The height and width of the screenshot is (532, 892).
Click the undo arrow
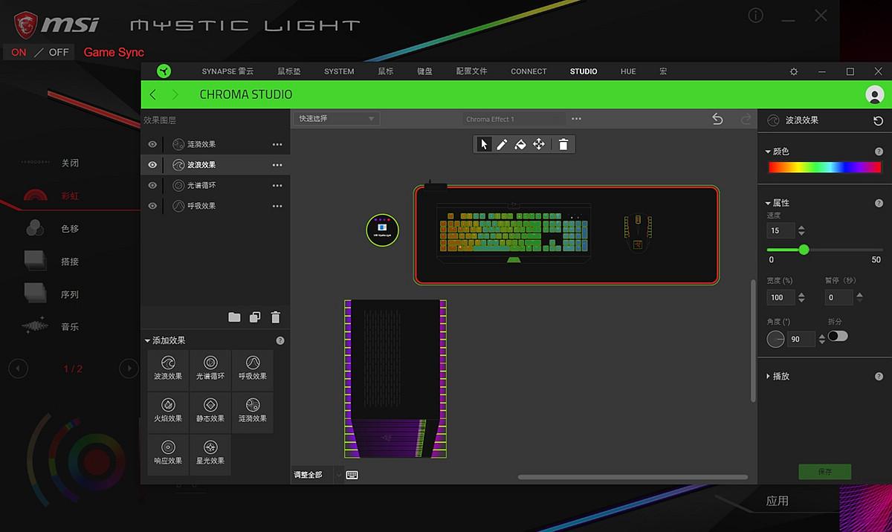[x=717, y=119]
